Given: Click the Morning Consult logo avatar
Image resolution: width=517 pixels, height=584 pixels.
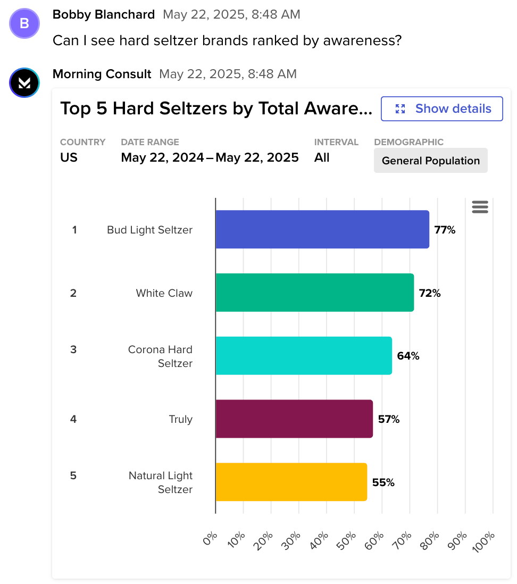Looking at the screenshot, I should click(x=24, y=83).
